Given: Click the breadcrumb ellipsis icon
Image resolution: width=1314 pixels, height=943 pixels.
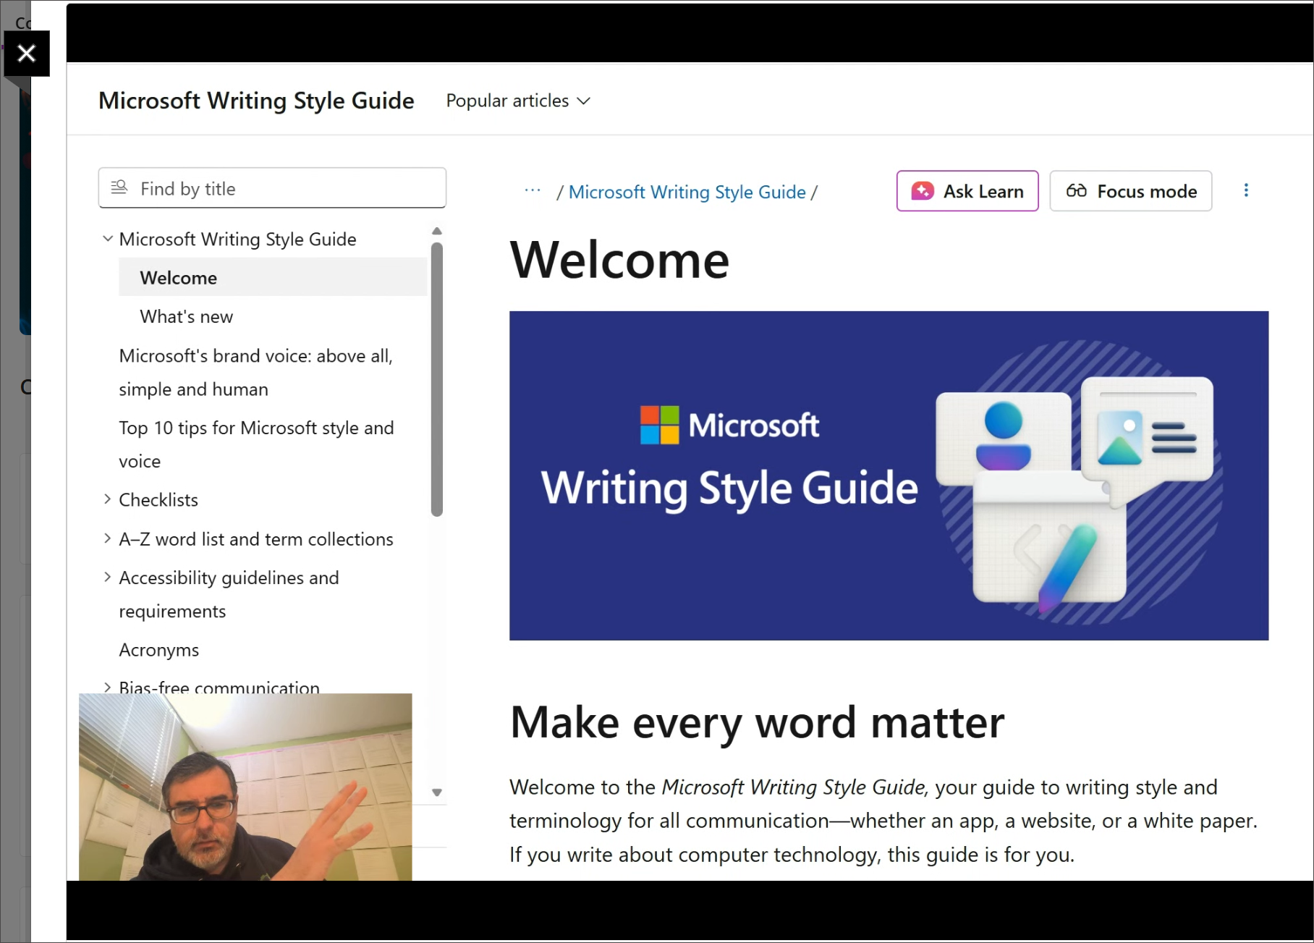Looking at the screenshot, I should click(x=533, y=191).
